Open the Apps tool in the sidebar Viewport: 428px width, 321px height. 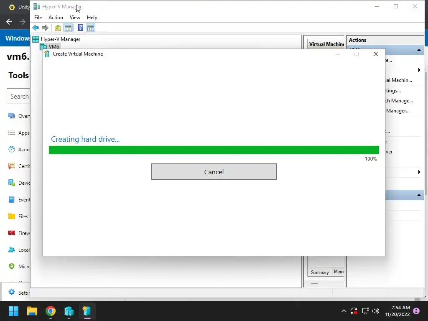pos(18,133)
